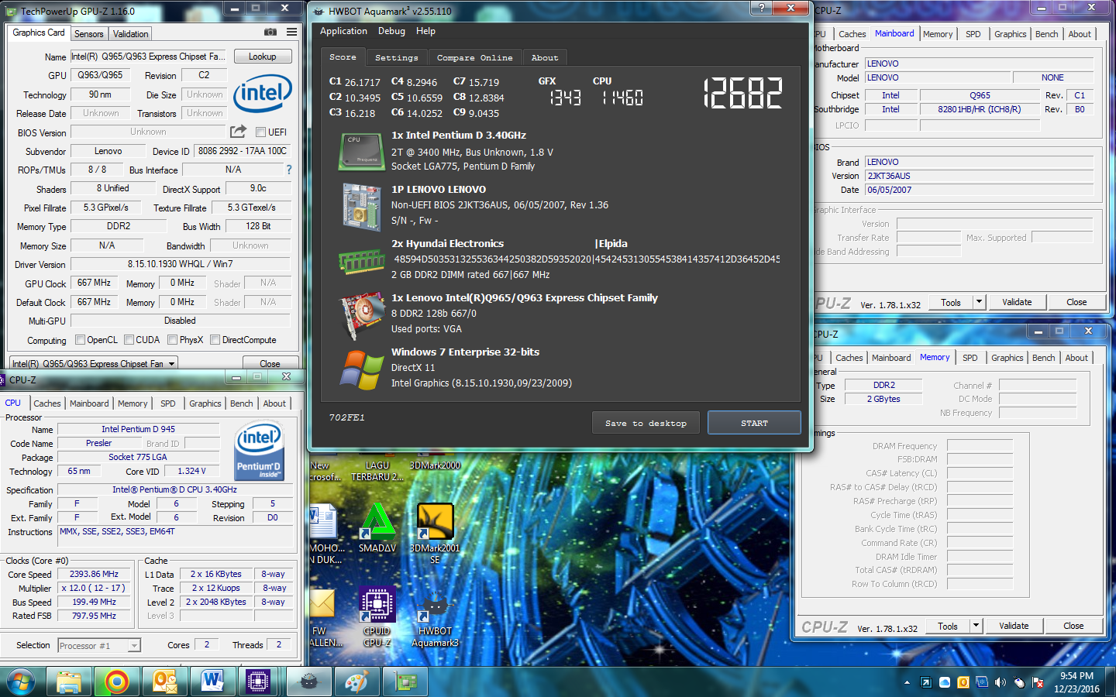Toggle the UEFI checkbox in GPU-Z

[x=261, y=132]
